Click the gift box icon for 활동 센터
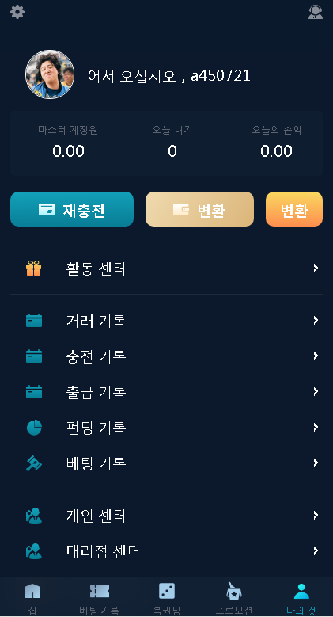Viewport: 333px width, 617px height. click(x=34, y=269)
